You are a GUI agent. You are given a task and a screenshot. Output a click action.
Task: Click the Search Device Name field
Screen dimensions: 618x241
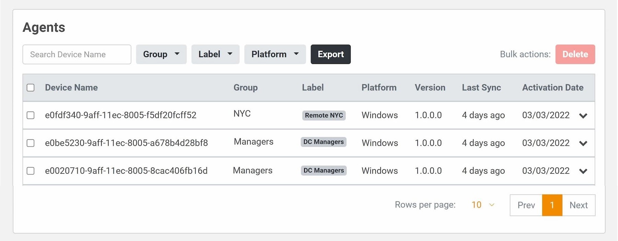pyautogui.click(x=77, y=54)
